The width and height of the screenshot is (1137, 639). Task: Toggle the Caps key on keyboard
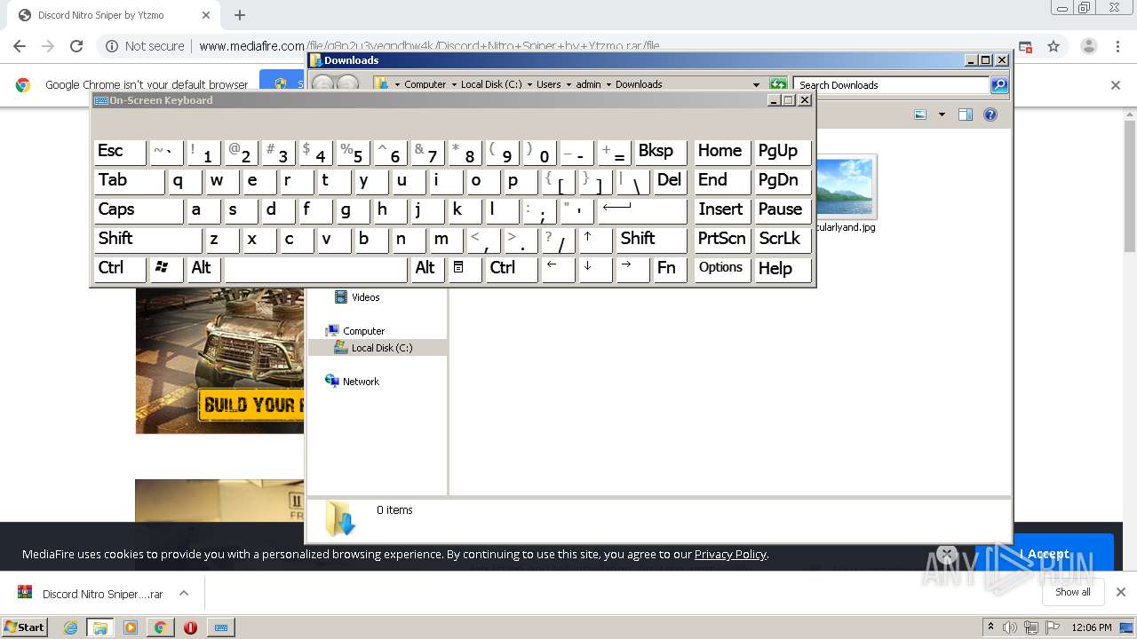coord(139,210)
